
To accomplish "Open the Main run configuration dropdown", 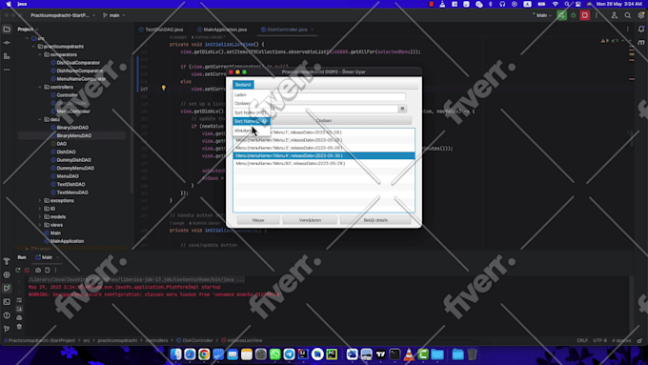I will (x=542, y=15).
